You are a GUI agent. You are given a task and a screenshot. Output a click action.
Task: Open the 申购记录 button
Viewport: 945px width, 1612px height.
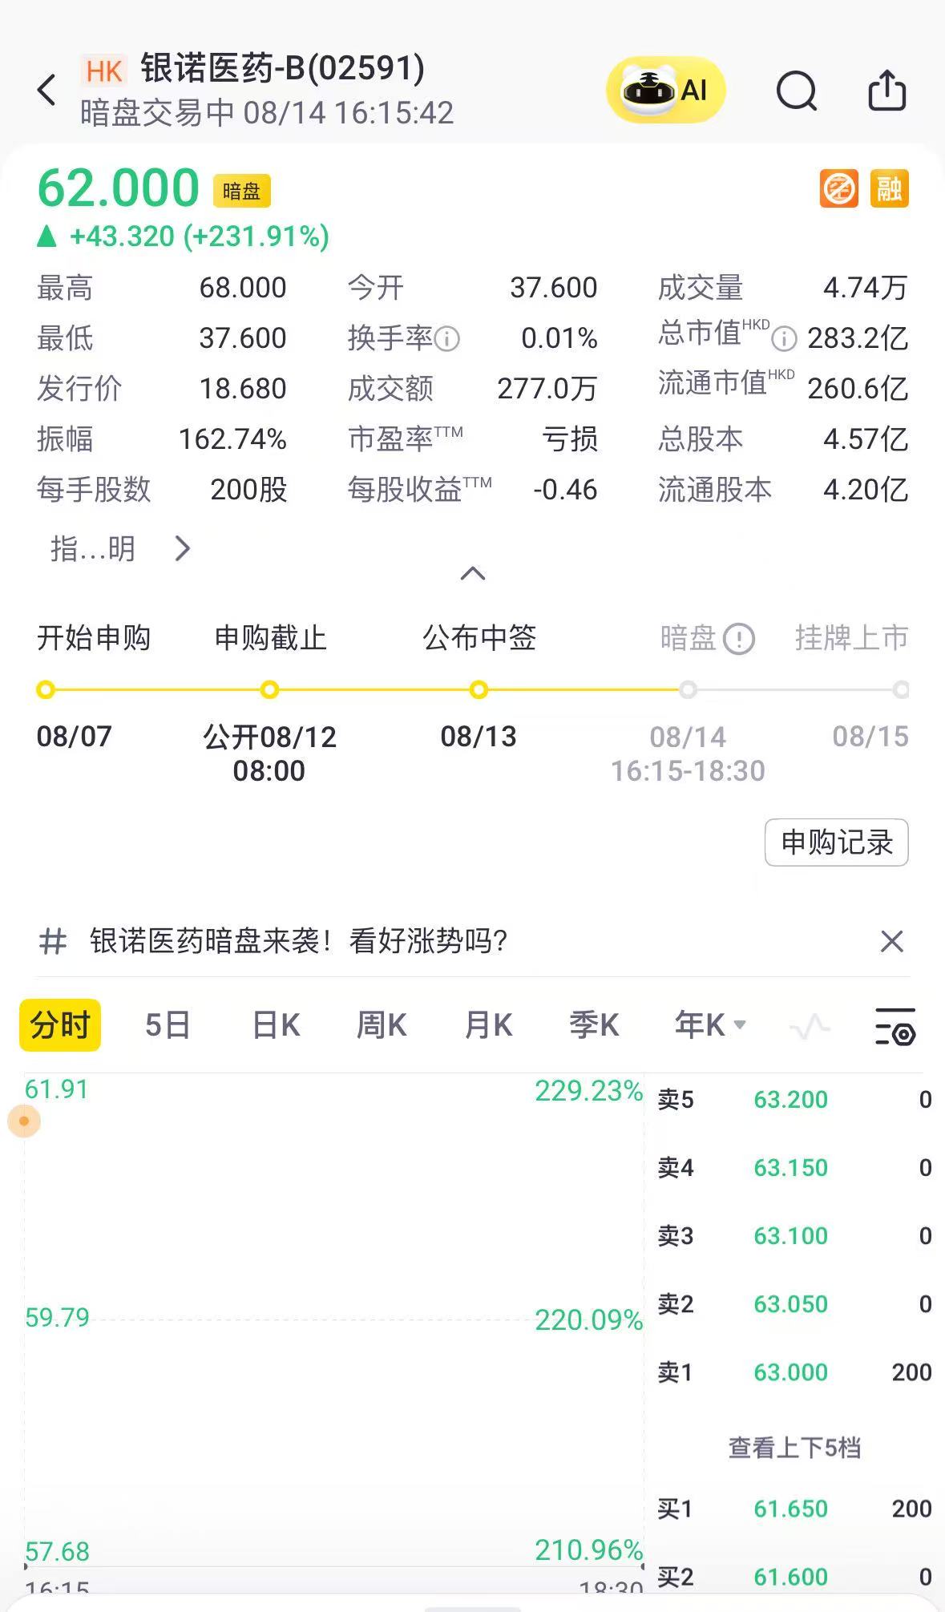click(x=837, y=842)
